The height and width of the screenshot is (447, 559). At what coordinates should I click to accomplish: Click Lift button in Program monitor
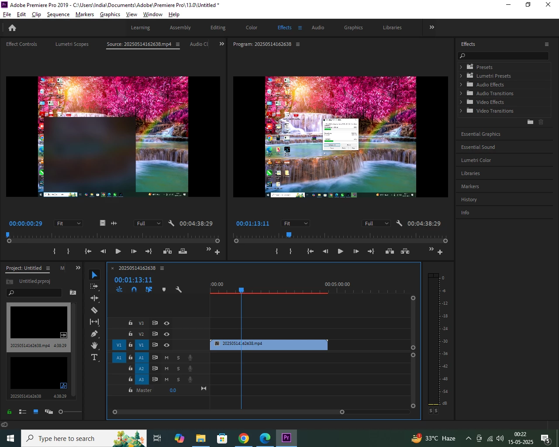click(x=390, y=251)
